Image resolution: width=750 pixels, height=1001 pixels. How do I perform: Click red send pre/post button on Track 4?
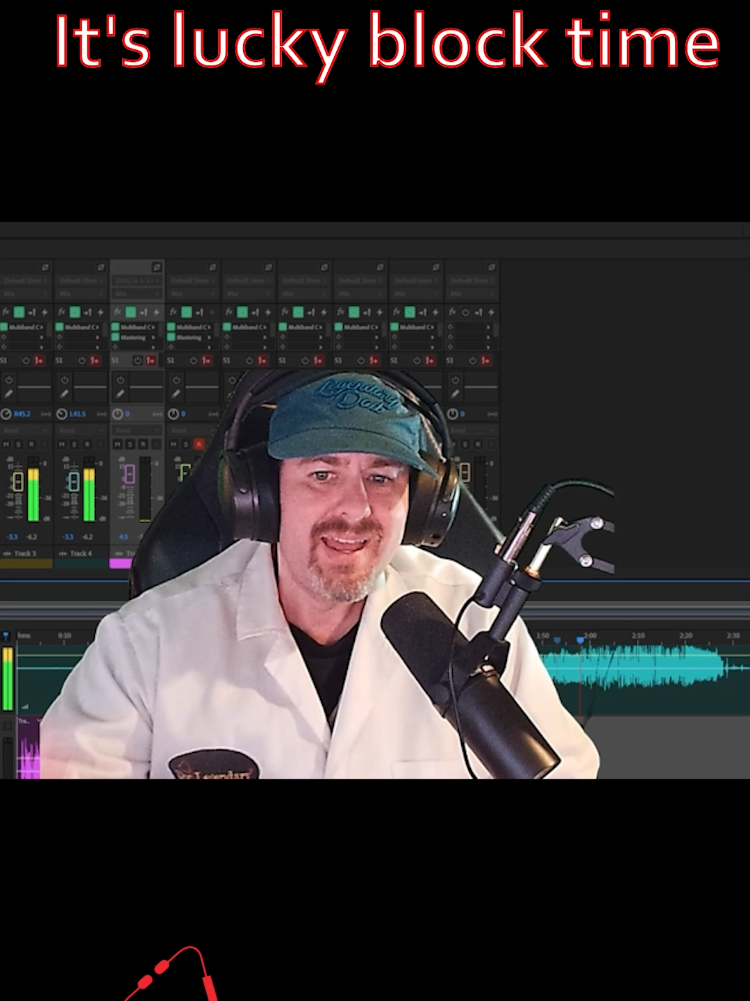95,360
